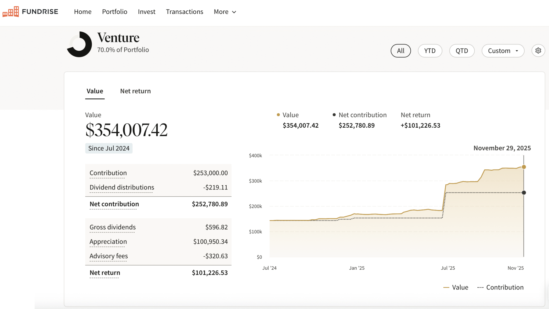Navigate to the Portfolio page
Screen dimensions: 549x309
(x=114, y=12)
